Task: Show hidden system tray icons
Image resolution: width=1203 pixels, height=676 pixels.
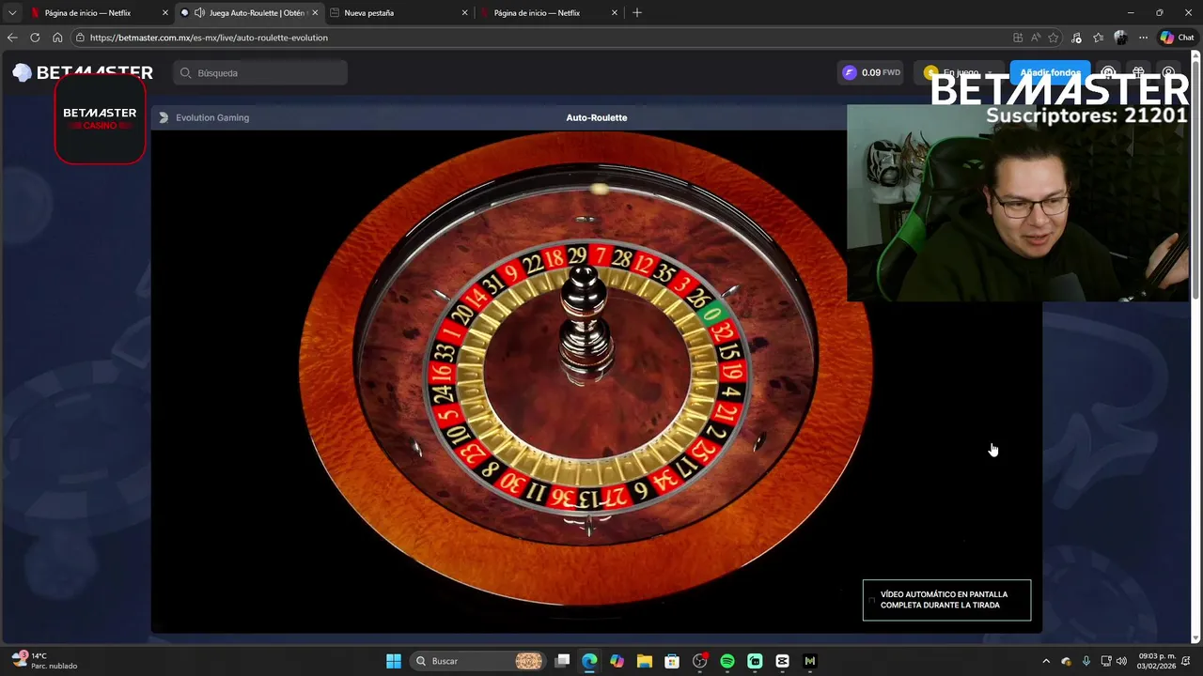Action: tap(1046, 661)
